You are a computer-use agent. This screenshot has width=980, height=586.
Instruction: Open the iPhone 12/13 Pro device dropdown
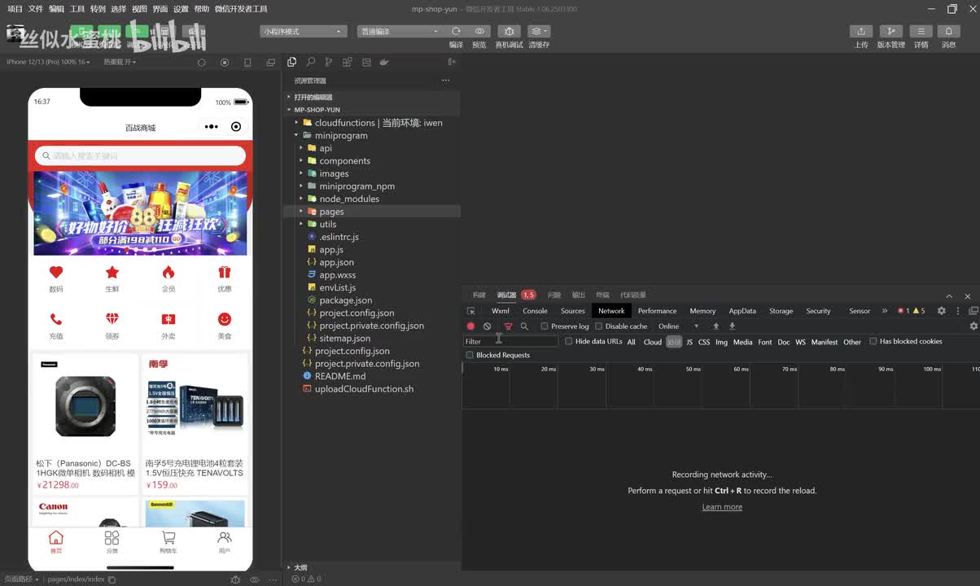click(48, 62)
